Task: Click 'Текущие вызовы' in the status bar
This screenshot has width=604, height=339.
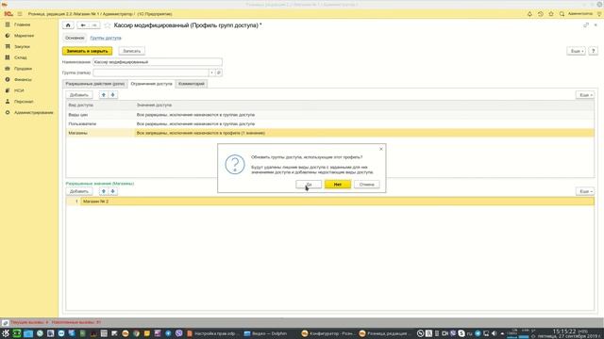Action: pyautogui.click(x=29, y=322)
